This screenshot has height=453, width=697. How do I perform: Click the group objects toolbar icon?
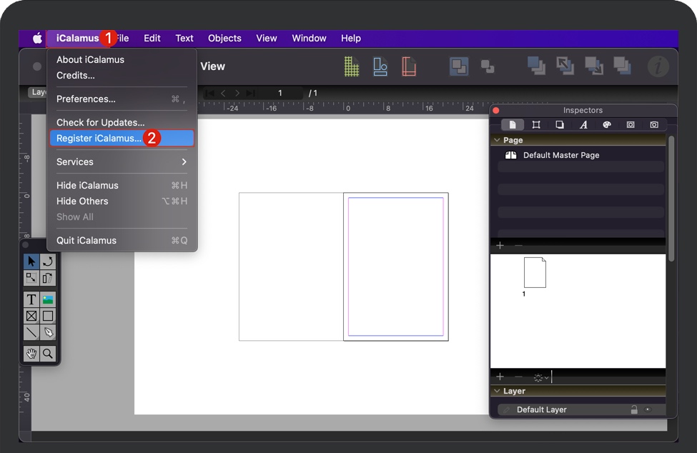click(x=459, y=66)
